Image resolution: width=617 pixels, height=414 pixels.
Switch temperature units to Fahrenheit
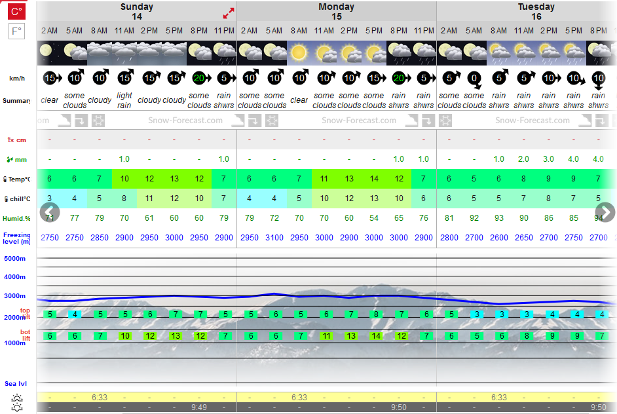pyautogui.click(x=16, y=31)
